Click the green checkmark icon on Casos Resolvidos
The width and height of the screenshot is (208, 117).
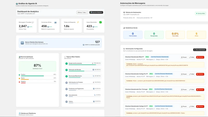[x=100, y=22]
